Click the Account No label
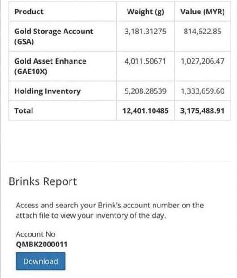 click(x=36, y=234)
